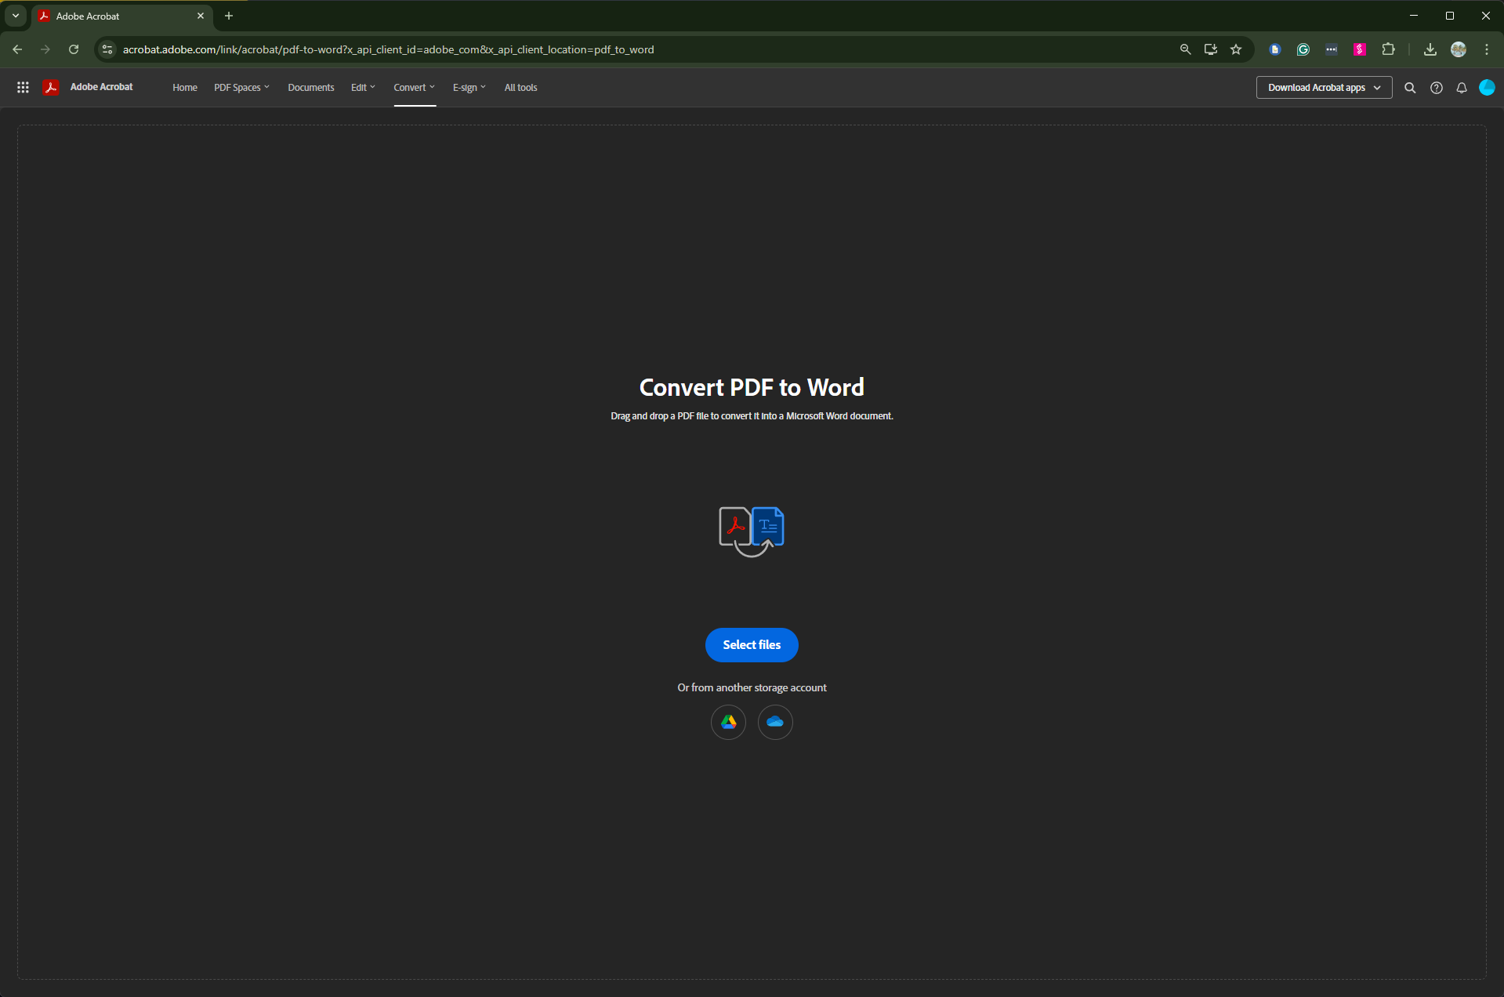Click the address bar URL
This screenshot has width=1504, height=997.
pyautogui.click(x=388, y=49)
